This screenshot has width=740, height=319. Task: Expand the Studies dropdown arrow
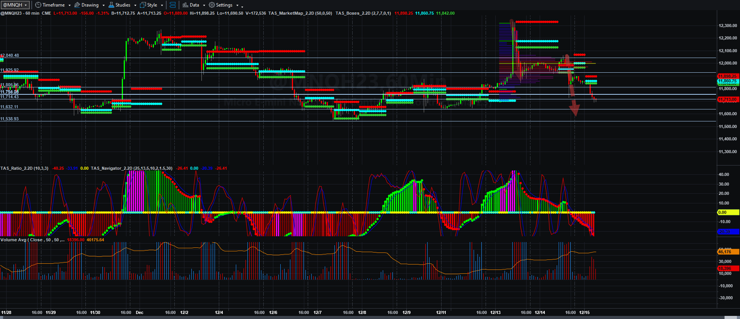(135, 5)
